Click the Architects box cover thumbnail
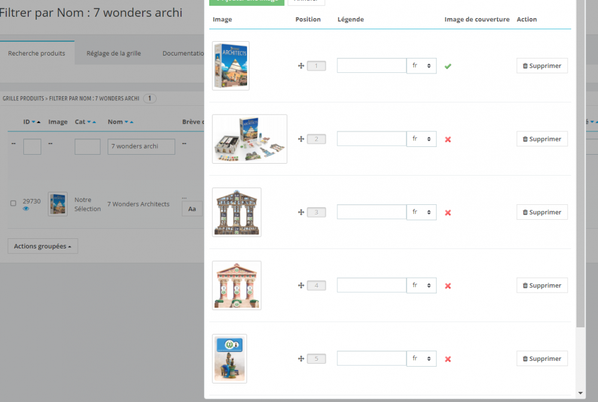 click(231, 66)
